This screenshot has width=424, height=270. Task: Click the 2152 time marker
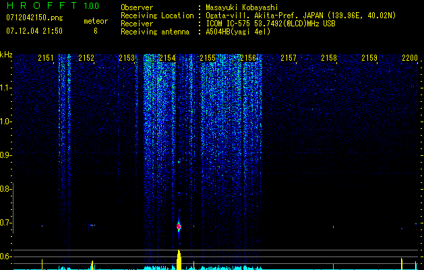(x=86, y=58)
